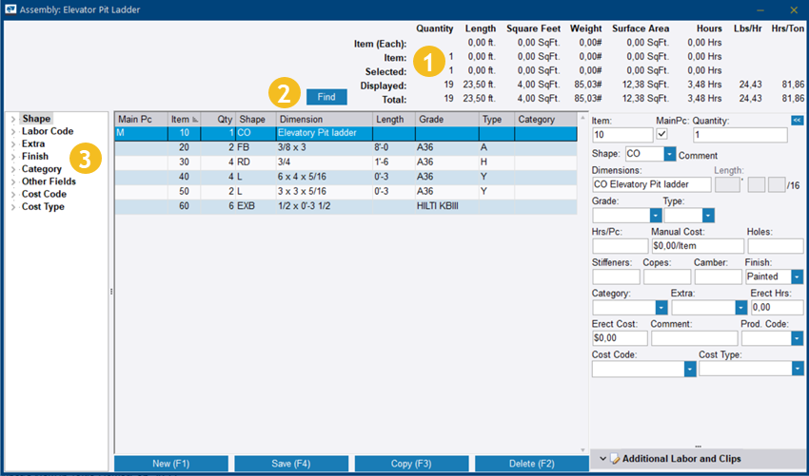Expand the Labor Code tree node

(x=12, y=131)
